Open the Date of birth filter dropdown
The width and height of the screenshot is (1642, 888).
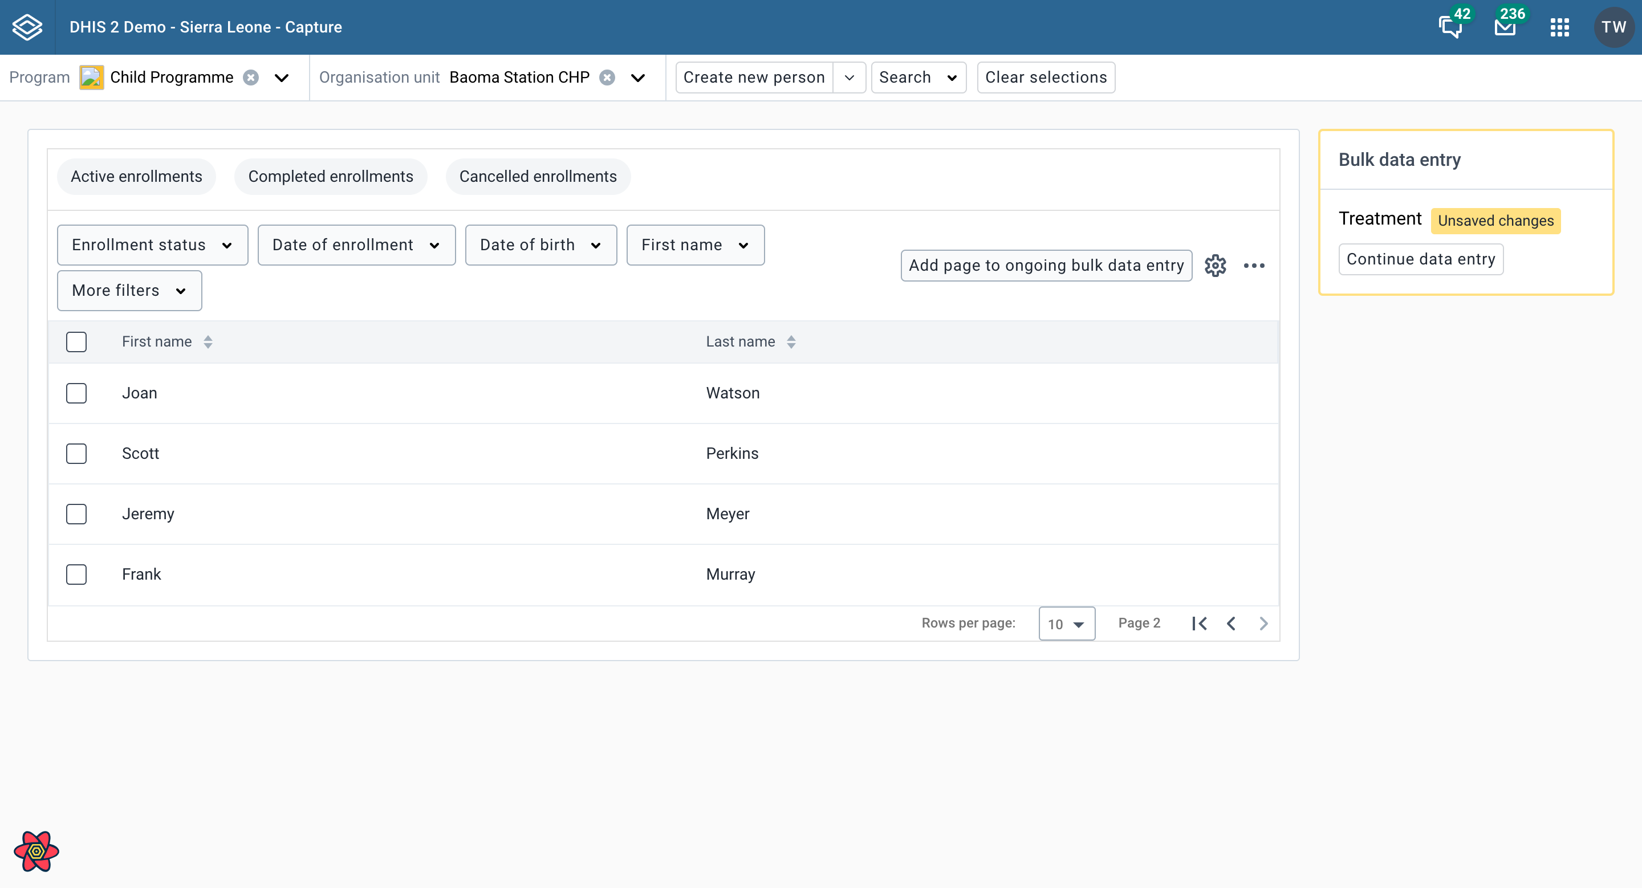540,245
